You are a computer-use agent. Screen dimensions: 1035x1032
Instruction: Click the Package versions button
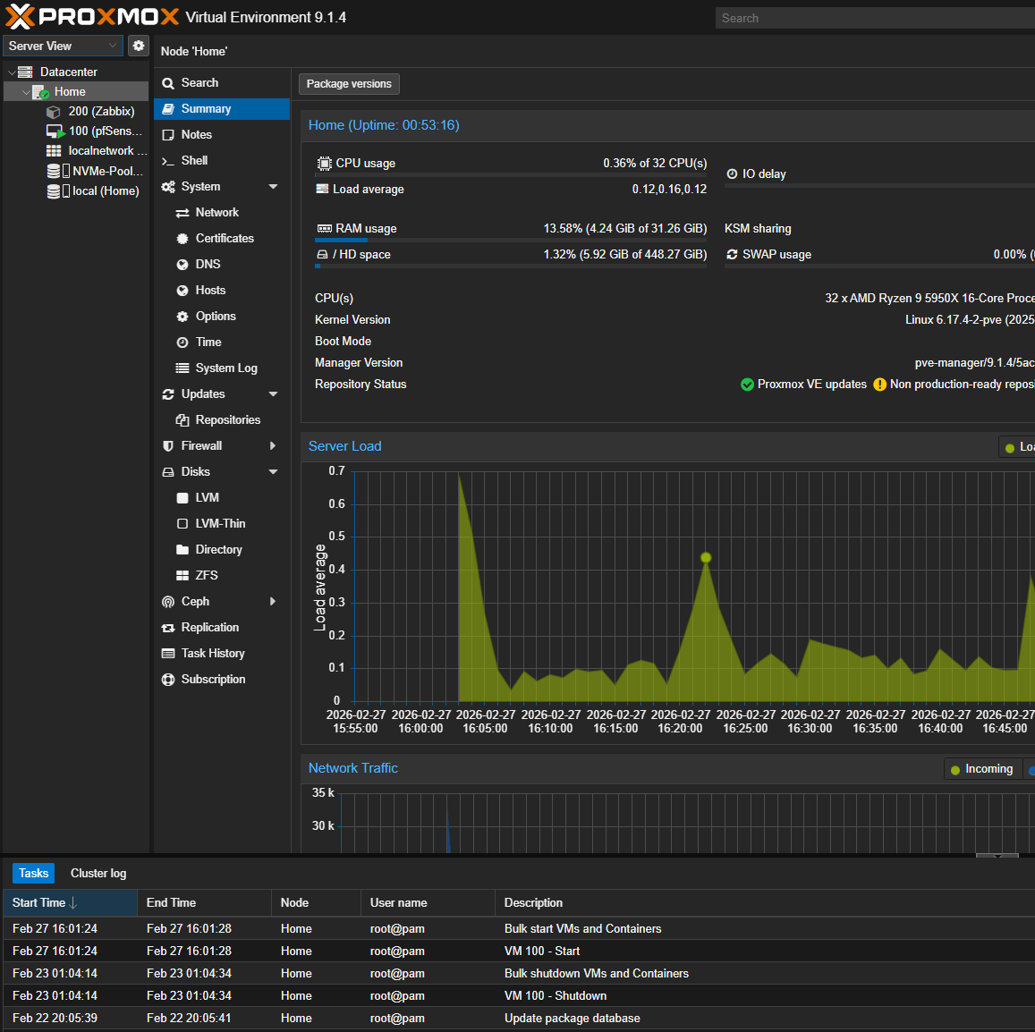pos(349,84)
